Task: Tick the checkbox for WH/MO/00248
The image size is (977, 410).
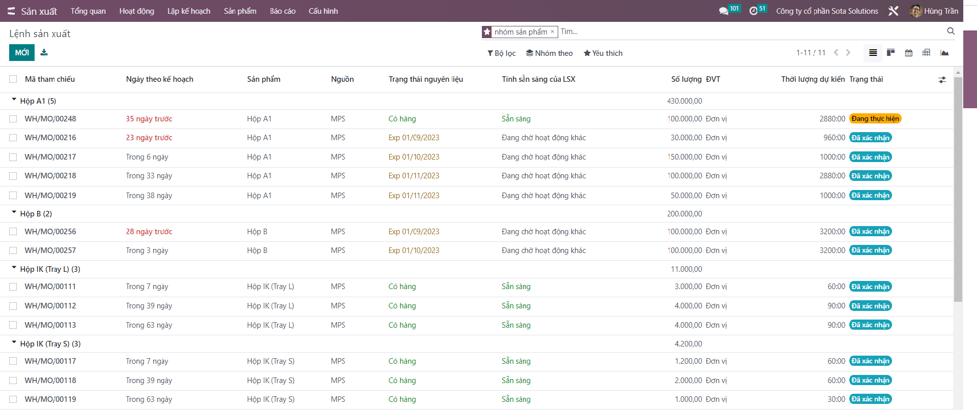Action: point(13,119)
